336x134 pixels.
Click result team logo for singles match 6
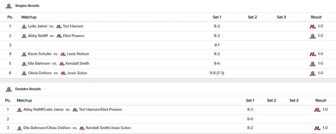click(312, 73)
